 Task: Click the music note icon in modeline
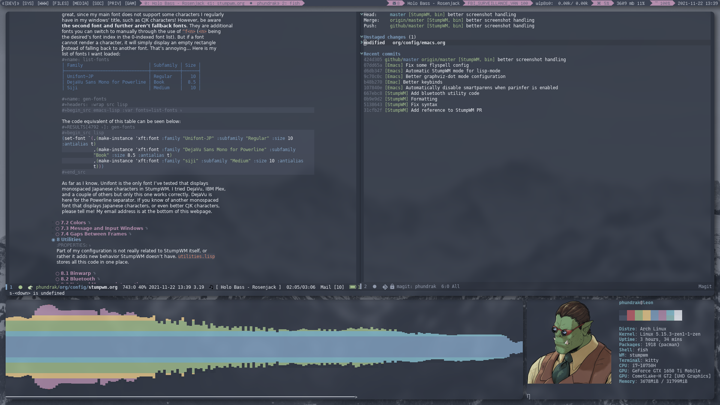click(211, 287)
